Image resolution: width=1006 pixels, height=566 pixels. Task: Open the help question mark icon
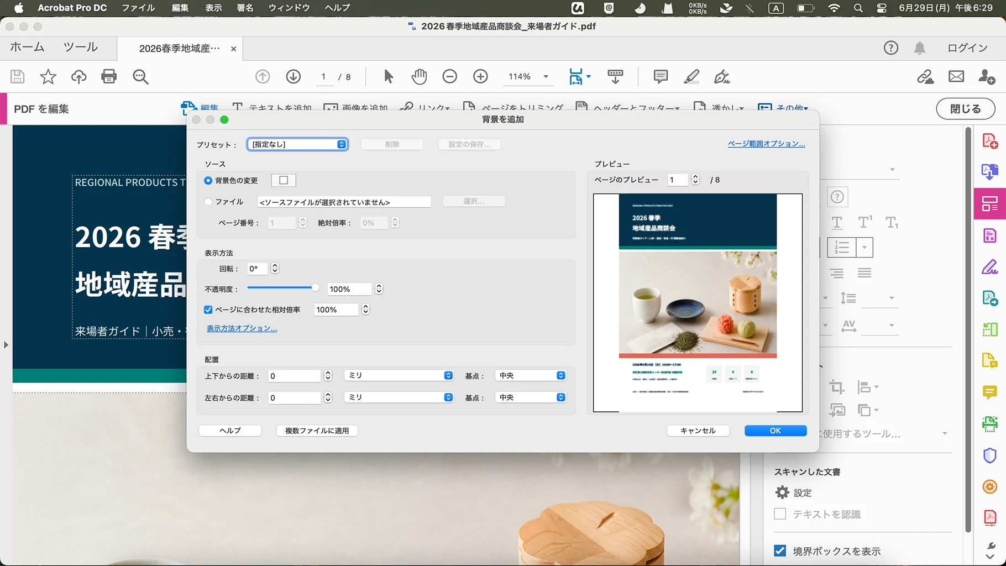(890, 48)
